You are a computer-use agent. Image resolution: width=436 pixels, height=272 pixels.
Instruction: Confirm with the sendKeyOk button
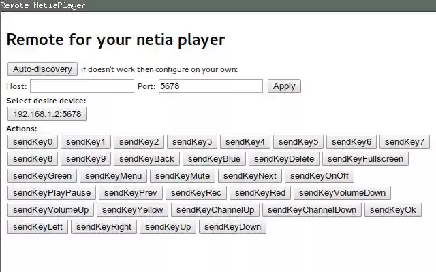(x=393, y=210)
